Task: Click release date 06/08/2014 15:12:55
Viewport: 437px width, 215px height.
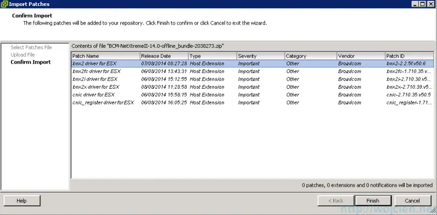Action: click(x=164, y=79)
